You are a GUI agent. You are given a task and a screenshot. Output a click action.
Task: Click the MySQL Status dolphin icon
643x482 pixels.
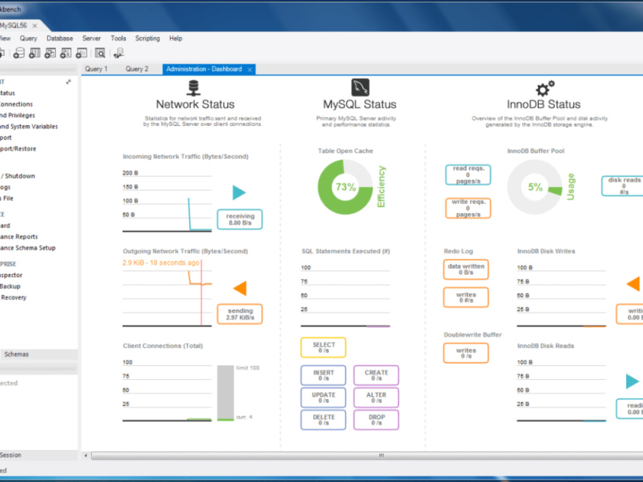[x=360, y=87]
